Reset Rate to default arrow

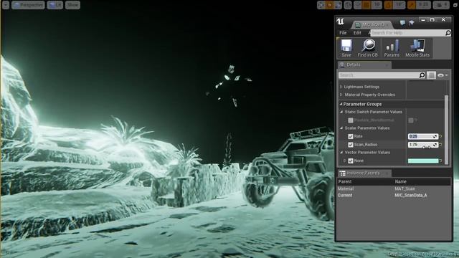(x=441, y=136)
